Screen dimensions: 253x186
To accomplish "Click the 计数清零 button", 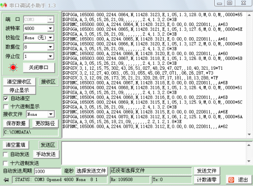I will pos(207,180).
